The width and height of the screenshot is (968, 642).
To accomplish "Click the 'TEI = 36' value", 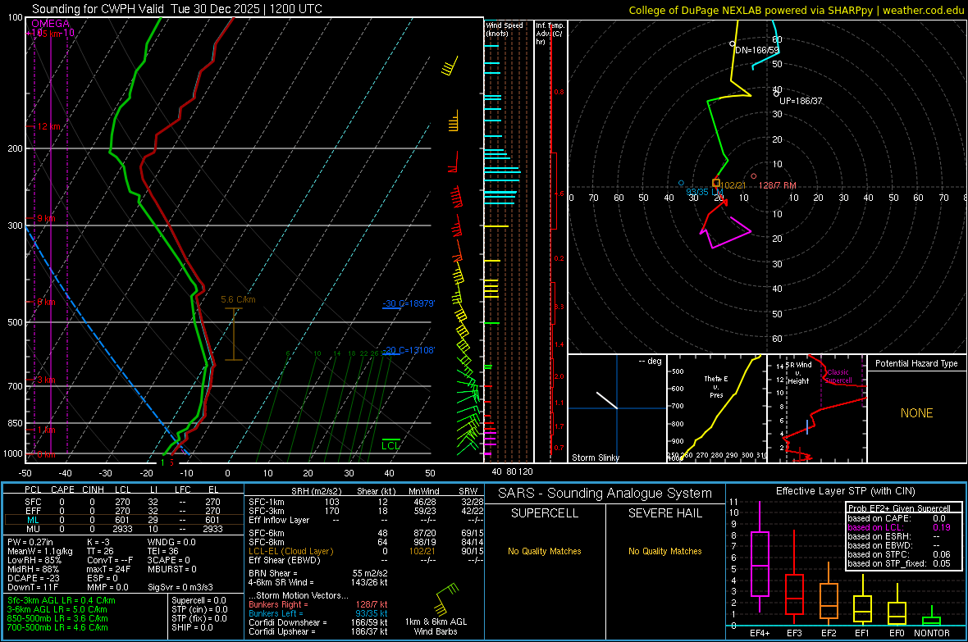I will coord(163,551).
